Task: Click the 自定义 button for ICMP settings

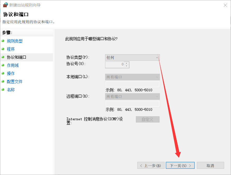Action: pyautogui.click(x=148, y=119)
